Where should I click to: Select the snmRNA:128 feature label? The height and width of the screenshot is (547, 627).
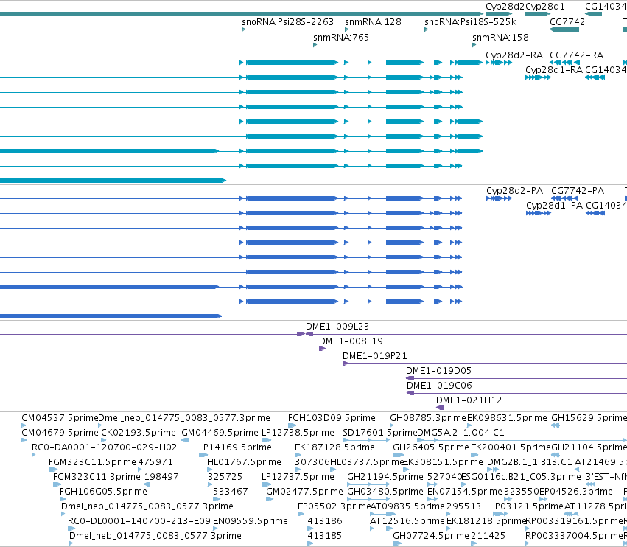(x=373, y=22)
